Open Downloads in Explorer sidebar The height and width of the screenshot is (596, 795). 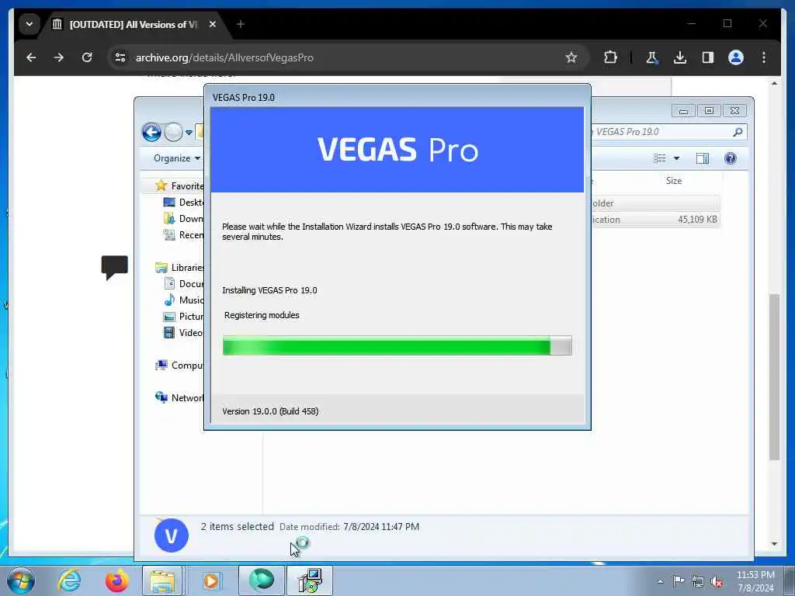183,218
